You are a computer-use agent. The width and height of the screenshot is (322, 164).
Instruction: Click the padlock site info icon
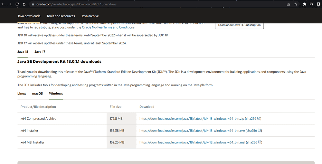[x=32, y=5]
